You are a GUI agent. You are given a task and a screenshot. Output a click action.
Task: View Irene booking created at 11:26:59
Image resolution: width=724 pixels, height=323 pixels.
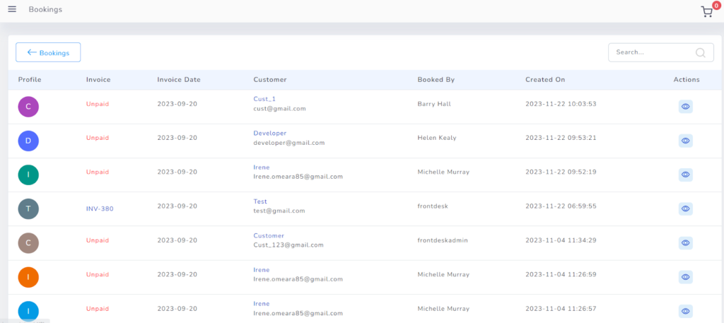click(x=685, y=276)
